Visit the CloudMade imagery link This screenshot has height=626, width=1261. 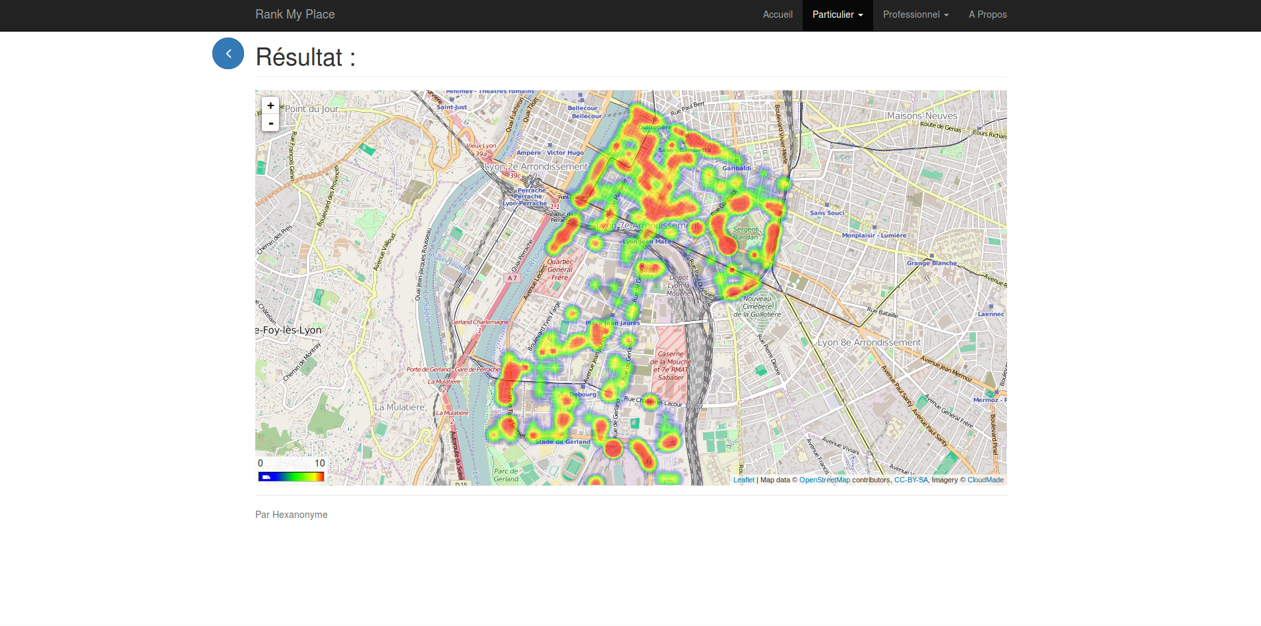coord(985,480)
